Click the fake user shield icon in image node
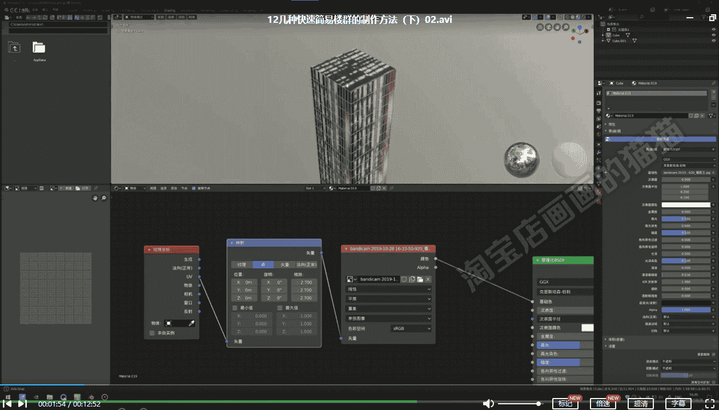 [404, 279]
